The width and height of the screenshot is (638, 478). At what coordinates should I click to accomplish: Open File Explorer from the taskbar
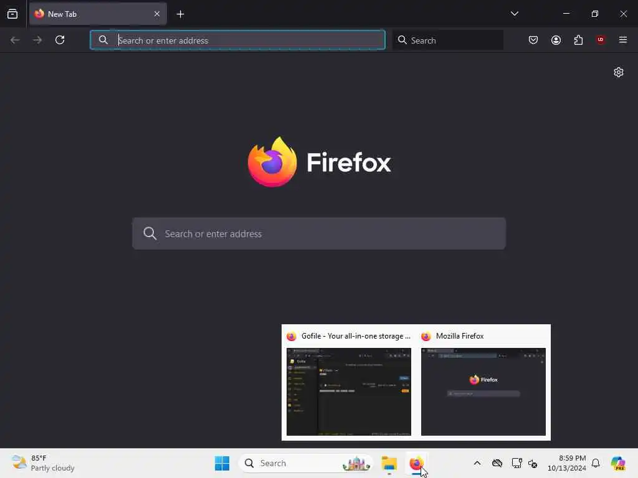click(x=389, y=463)
